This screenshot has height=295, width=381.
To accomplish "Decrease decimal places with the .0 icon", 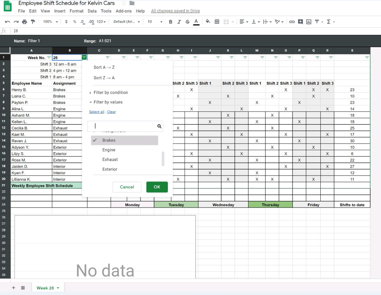I will pos(83,22).
